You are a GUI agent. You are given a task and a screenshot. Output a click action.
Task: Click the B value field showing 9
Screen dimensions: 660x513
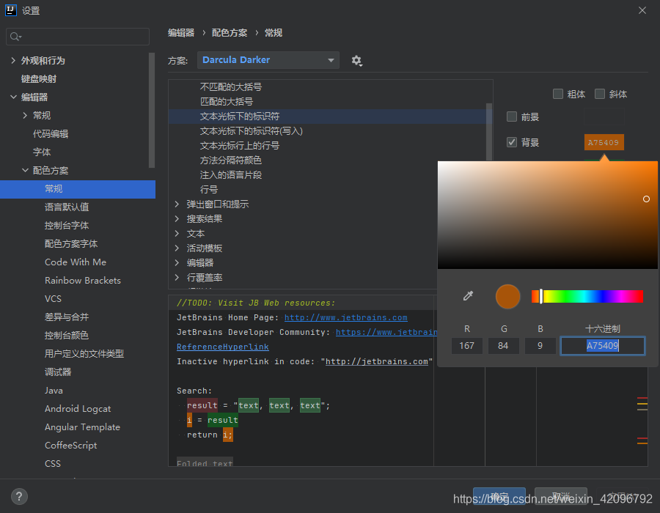[x=540, y=346]
